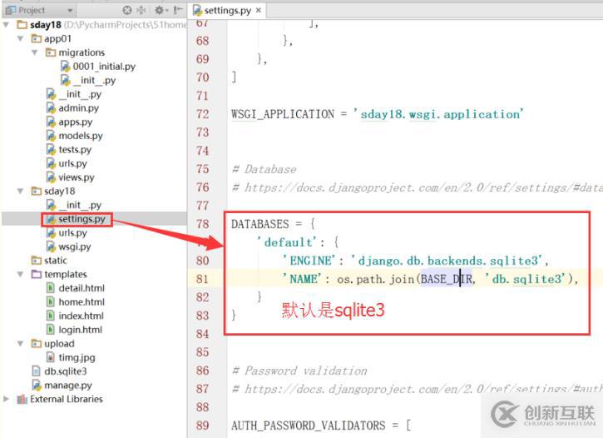603x438 pixels.
Task: Select the upload folder icon
Action: (36, 344)
